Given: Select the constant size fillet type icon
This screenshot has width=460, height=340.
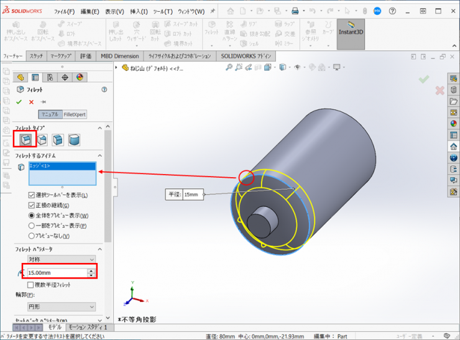Looking at the screenshot, I should [x=25, y=139].
